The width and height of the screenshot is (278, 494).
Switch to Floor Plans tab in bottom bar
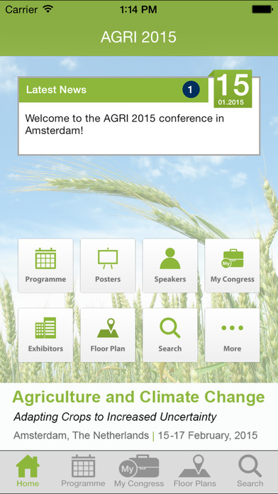pos(194,471)
